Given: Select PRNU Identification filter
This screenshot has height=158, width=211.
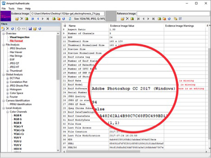Looking at the screenshot, I should coord(21,104).
